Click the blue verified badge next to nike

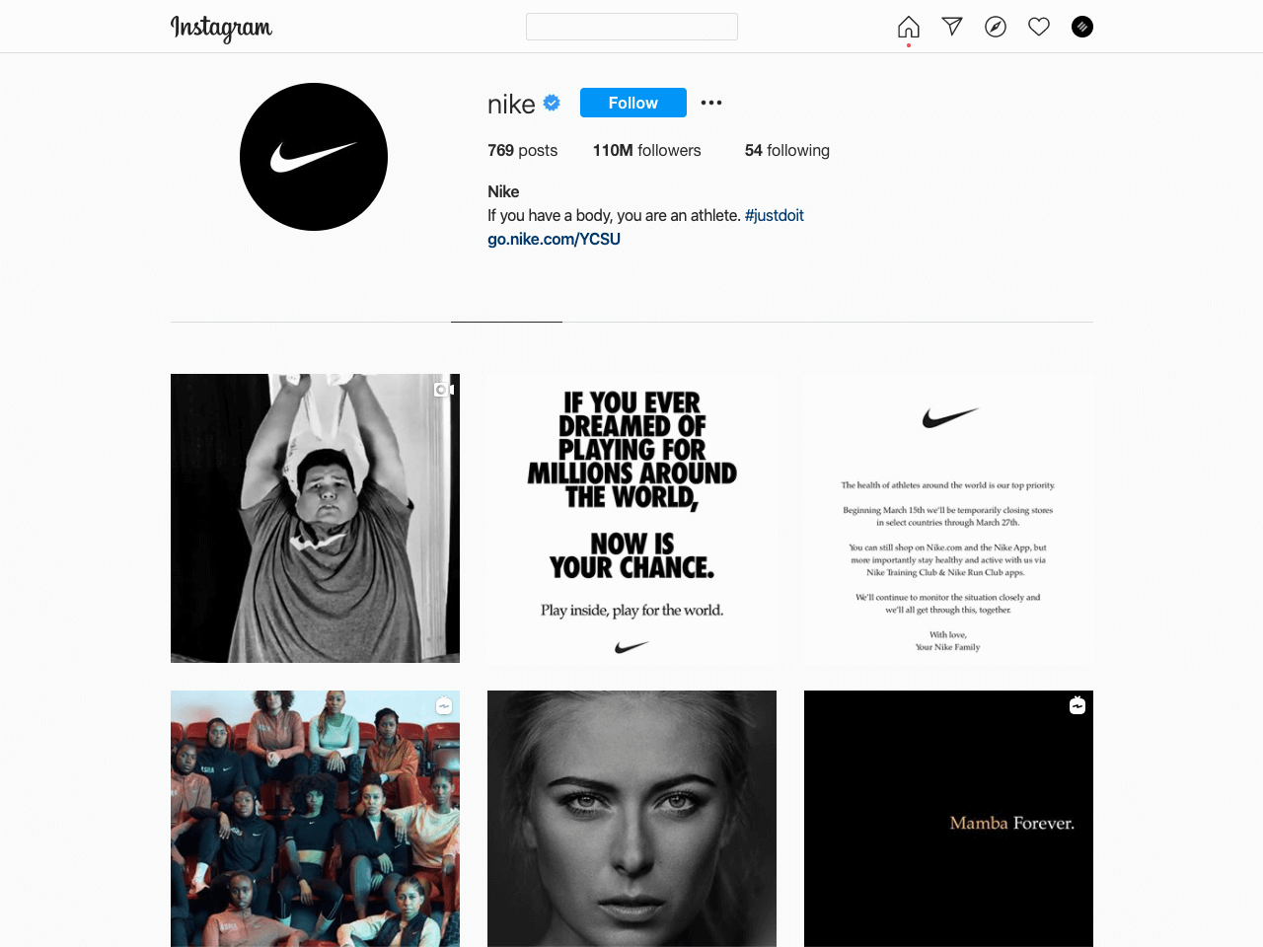tap(553, 103)
